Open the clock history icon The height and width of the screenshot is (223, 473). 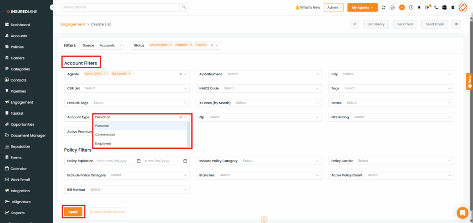click(x=411, y=7)
